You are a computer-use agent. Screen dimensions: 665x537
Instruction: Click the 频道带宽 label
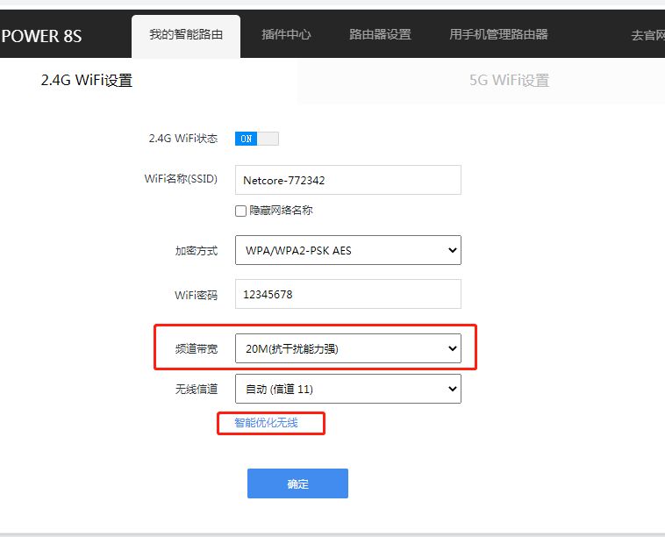point(197,348)
